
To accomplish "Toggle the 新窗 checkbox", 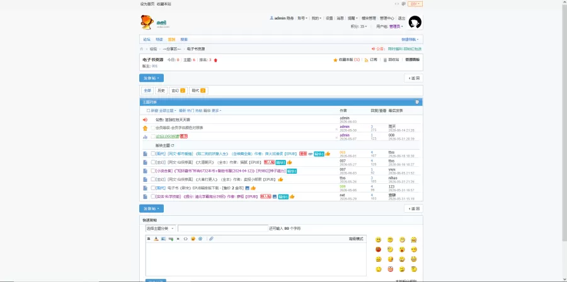I will coord(148,111).
